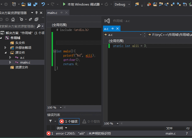Expand the a.c file node arrow
Image resolution: width=192 pixels, height=138 pixels.
[x=10, y=57]
